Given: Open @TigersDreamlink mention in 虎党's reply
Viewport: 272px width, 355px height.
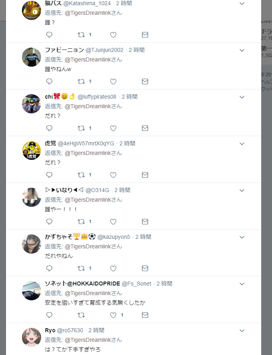Looking at the screenshot, I should click(93, 153).
